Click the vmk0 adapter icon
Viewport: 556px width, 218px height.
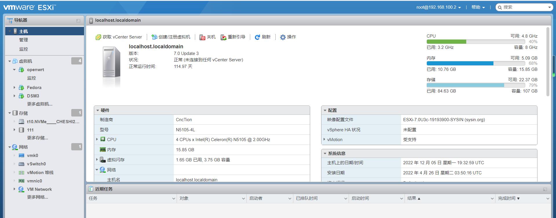click(21, 156)
